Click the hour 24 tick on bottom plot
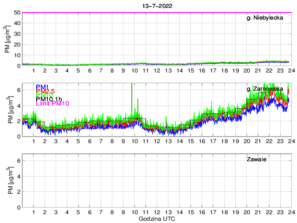The height and width of the screenshot is (223, 297). [x=291, y=212]
